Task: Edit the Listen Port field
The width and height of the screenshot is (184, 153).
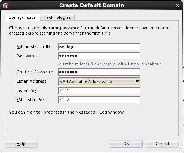Action: click(99, 91)
